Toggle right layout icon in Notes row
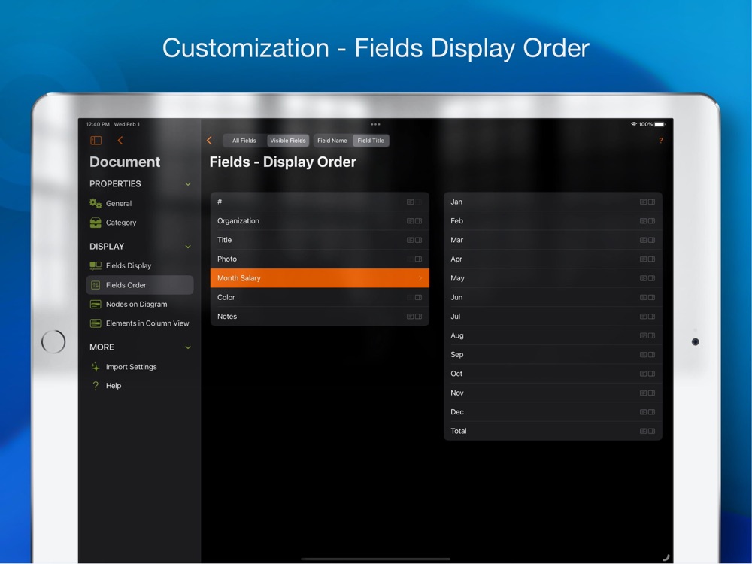Viewport: 752px width, 564px height. coord(418,317)
